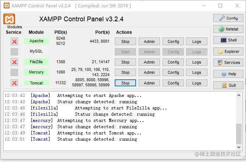This screenshot has width=246, height=162.
Task: Open Apache Config file menu
Action: pyautogui.click(x=173, y=42)
